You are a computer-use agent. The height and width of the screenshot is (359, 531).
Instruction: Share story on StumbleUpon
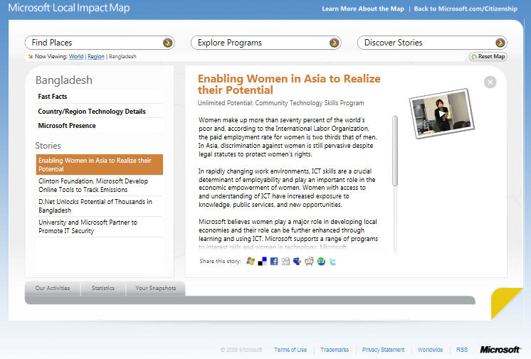tap(321, 261)
